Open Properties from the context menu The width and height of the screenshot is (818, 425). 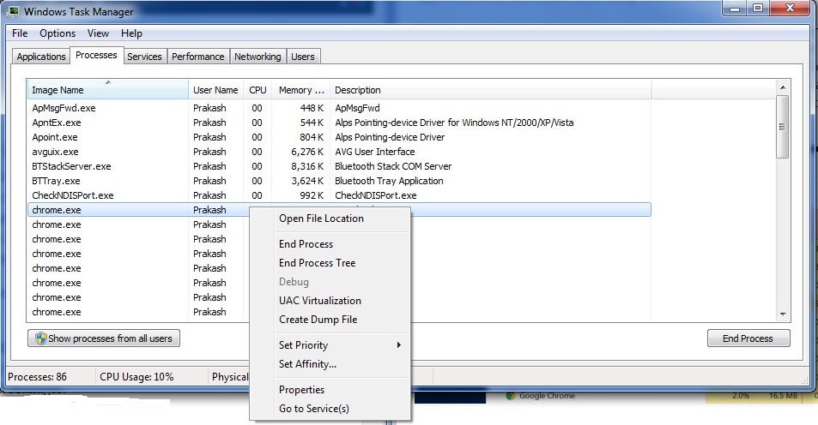[330, 390]
